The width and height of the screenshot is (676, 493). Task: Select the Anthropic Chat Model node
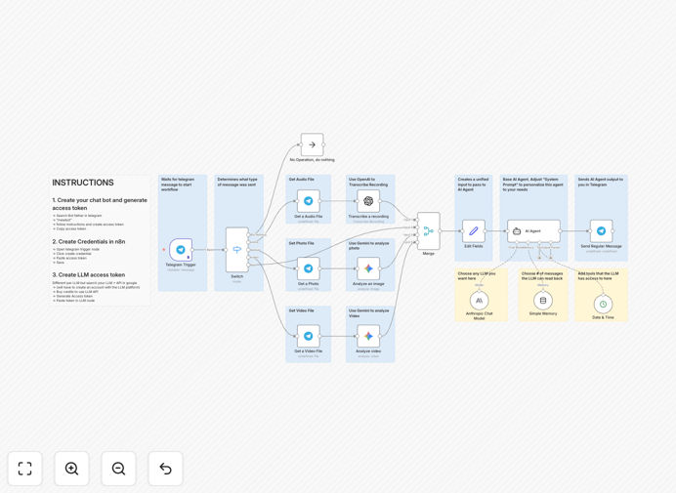(x=479, y=301)
